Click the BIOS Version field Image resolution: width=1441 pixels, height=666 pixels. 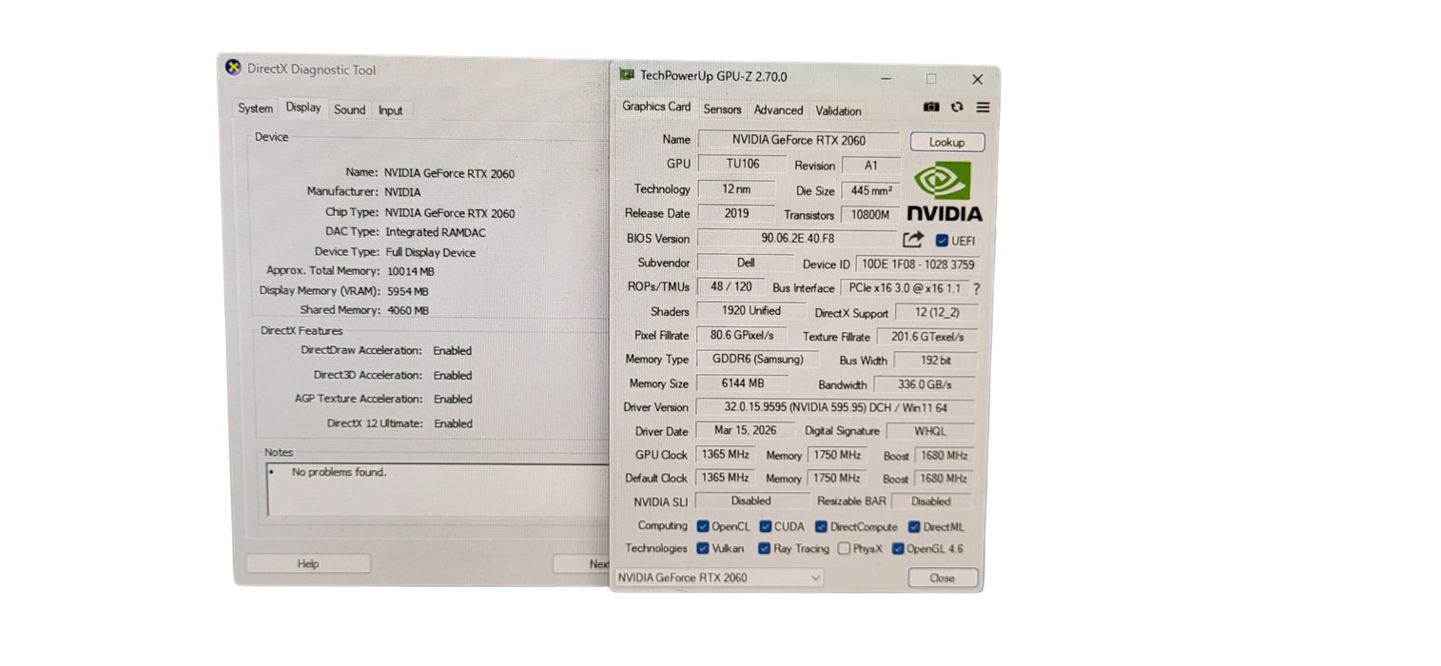pos(797,238)
